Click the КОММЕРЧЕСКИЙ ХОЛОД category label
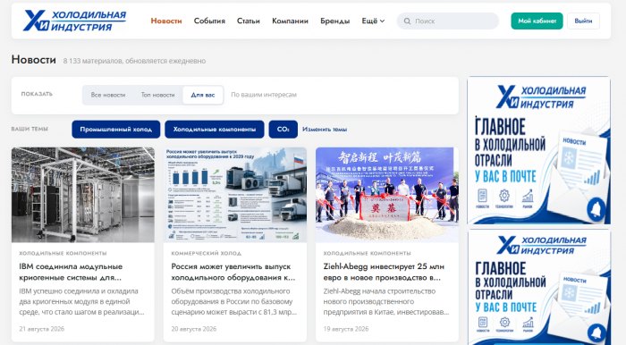The height and width of the screenshot is (345, 626). (206, 253)
